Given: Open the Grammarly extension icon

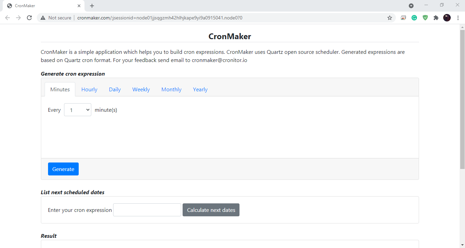Looking at the screenshot, I should pyautogui.click(x=414, y=18).
